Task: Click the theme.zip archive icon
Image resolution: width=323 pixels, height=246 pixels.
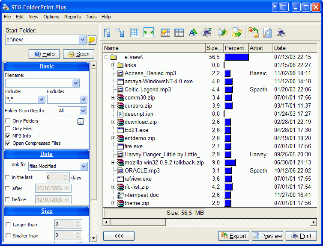Action: pyautogui.click(x=120, y=203)
